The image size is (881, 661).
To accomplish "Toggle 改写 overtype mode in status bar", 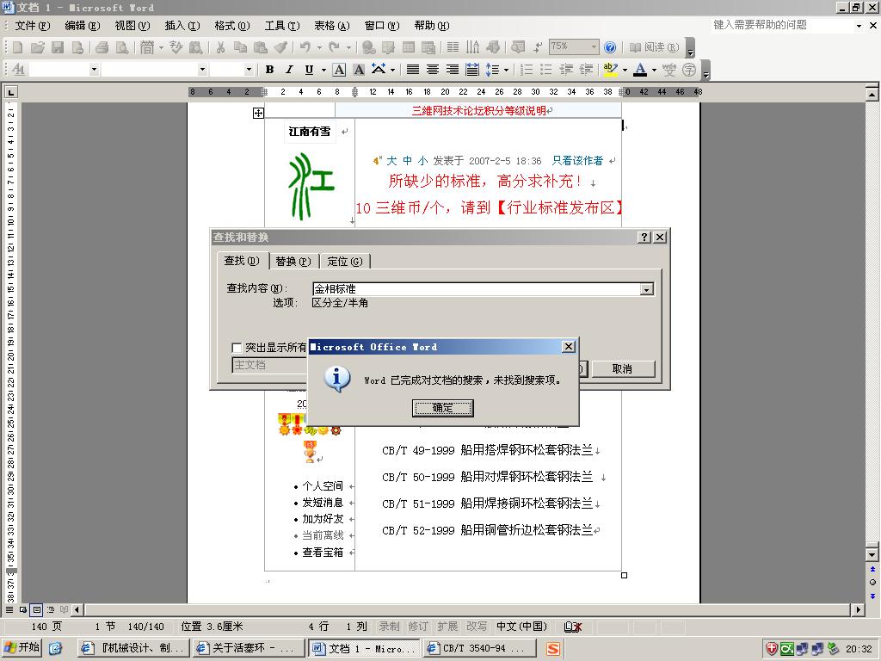I will 477,627.
